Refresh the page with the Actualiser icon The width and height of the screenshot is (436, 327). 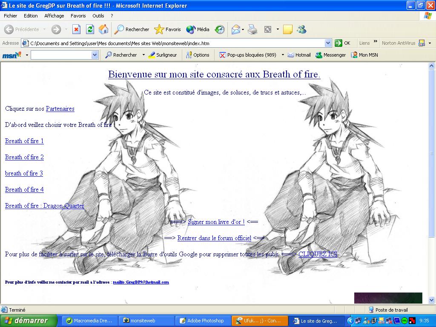coord(90,29)
